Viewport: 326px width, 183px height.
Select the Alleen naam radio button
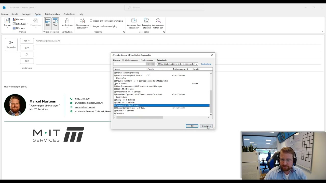(141, 60)
